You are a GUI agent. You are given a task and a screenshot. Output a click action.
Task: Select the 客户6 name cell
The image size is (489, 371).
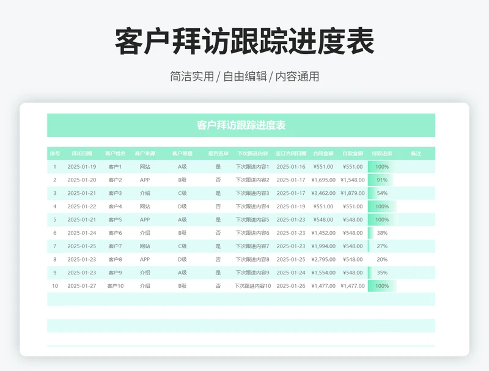pyautogui.click(x=116, y=233)
